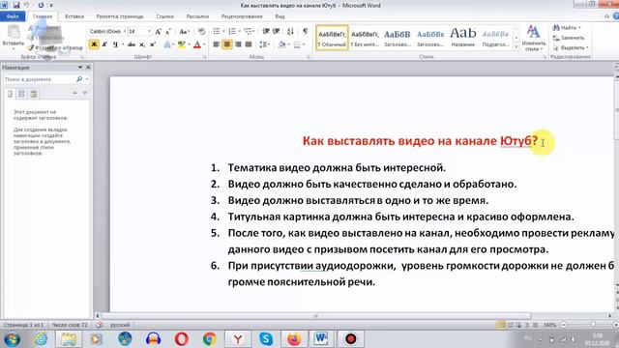Viewport: 619px width, 348px height.
Task: Switch to the Ссылки tab
Action: 164,16
